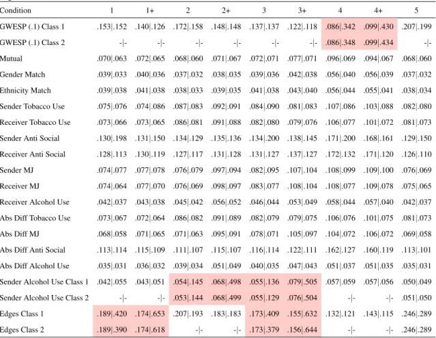436x338 pixels.
Task: Click the column header labeled 3+
Action: 302,10
